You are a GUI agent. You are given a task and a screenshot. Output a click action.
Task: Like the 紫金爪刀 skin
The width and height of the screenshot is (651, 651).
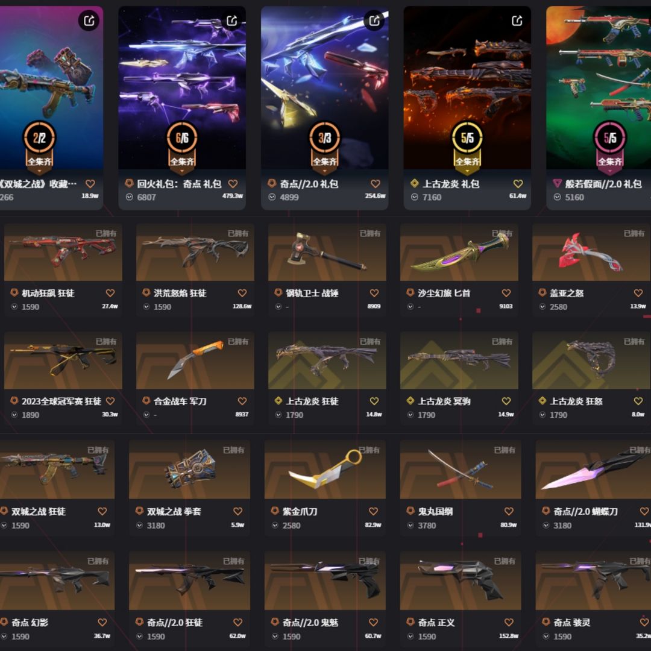373,511
